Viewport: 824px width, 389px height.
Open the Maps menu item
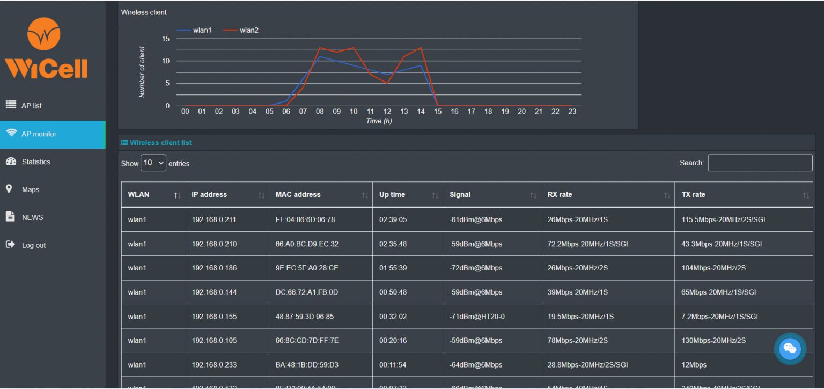click(x=53, y=189)
